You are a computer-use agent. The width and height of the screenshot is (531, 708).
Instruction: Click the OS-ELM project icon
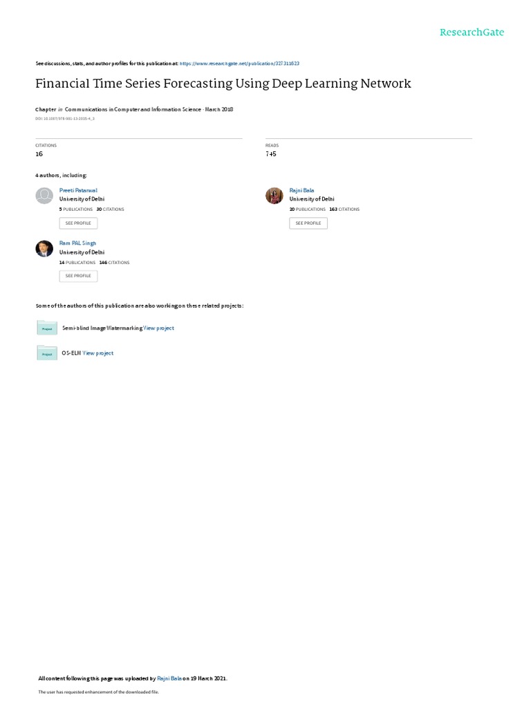(47, 353)
